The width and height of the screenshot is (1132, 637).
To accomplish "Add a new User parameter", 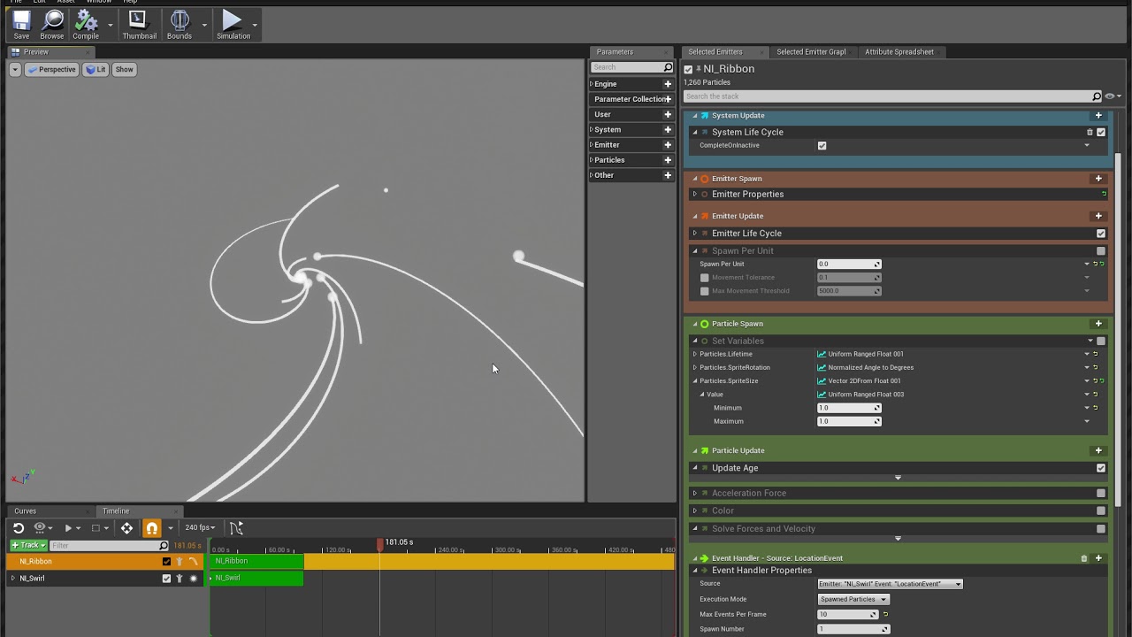I will click(668, 114).
